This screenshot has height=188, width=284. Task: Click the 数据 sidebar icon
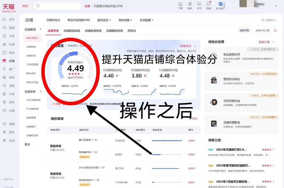tap(5, 124)
